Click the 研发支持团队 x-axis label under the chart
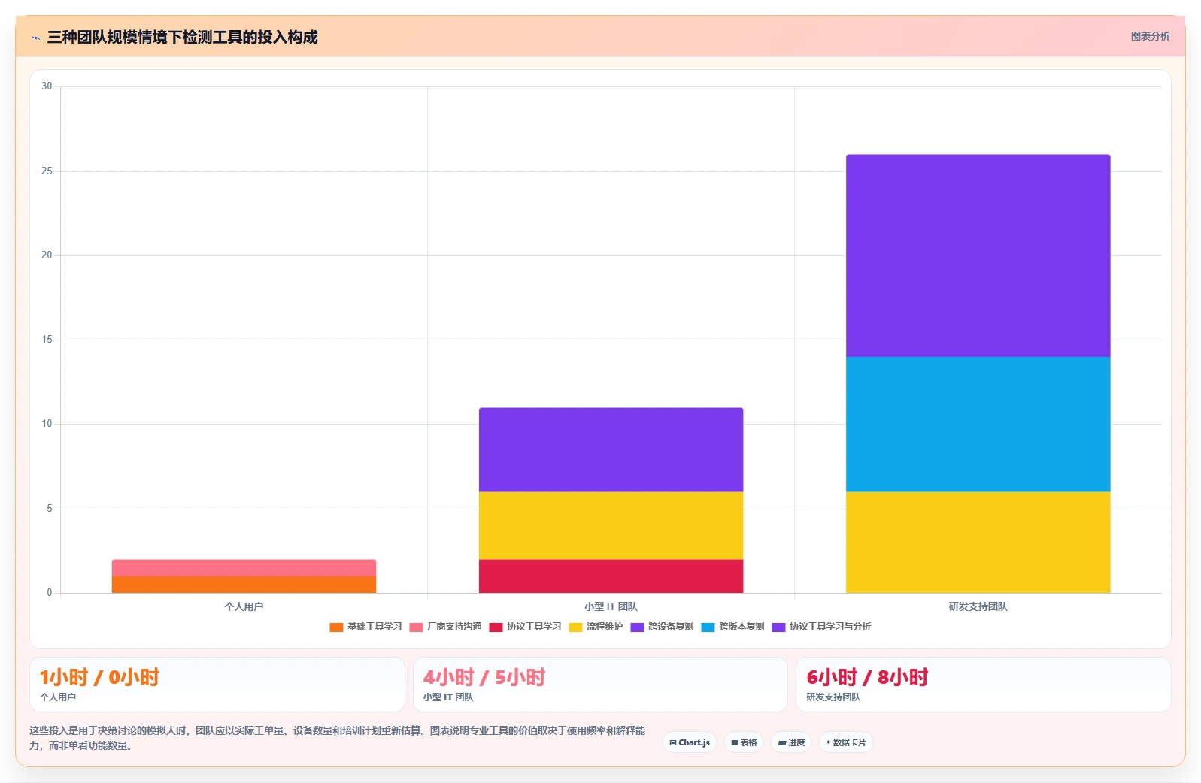1201x783 pixels. 978,606
